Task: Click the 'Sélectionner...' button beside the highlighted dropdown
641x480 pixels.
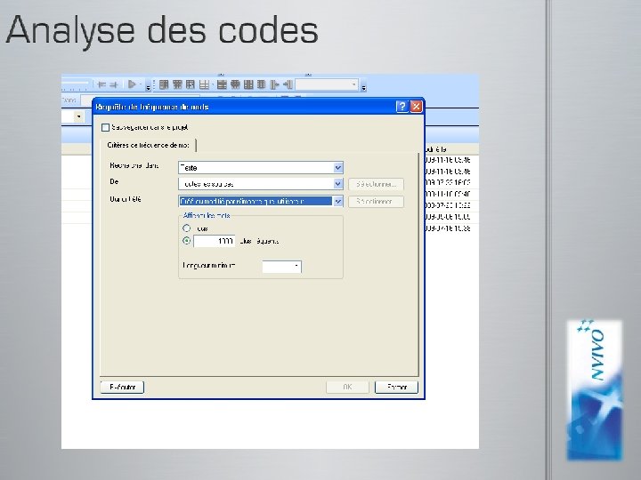Action: tap(376, 202)
